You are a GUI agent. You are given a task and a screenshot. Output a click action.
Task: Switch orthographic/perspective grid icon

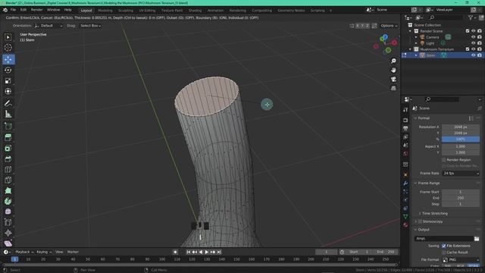(393, 89)
